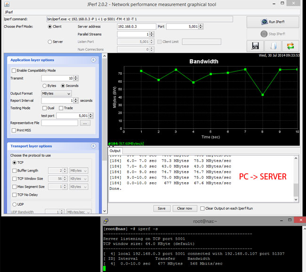
Task: Select the TCP protocol radio button
Action: pyautogui.click(x=14, y=163)
